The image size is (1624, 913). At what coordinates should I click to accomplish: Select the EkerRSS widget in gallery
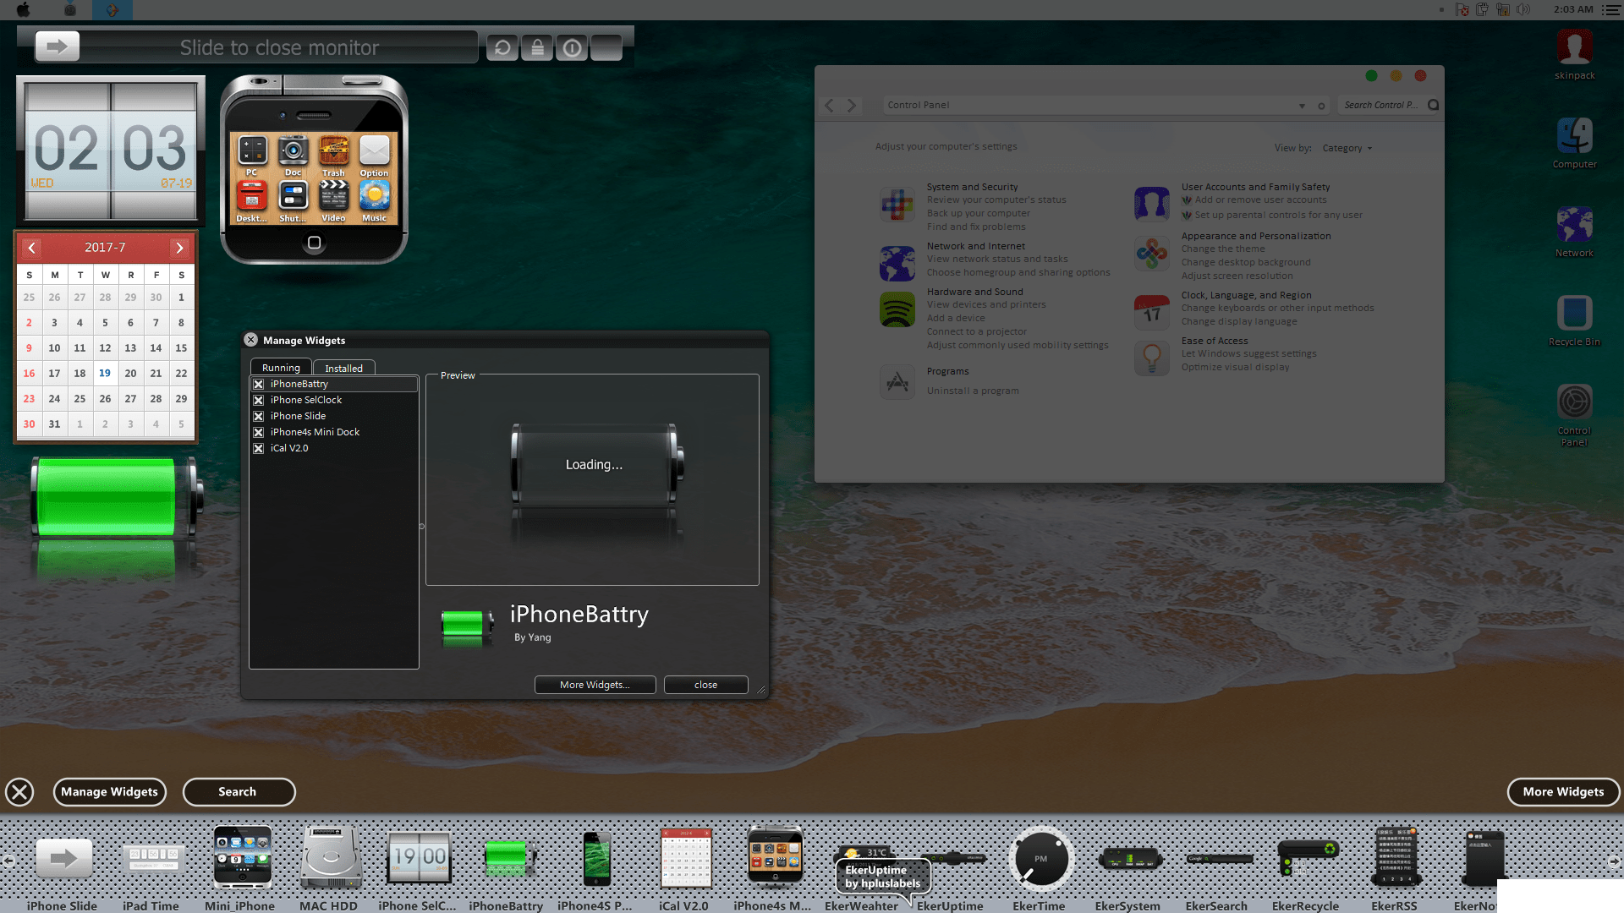tap(1396, 856)
